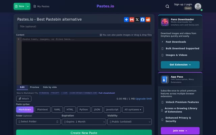Insert the link markdown snippet
Screen dimensions: 216x135
pyautogui.click(x=83, y=93)
